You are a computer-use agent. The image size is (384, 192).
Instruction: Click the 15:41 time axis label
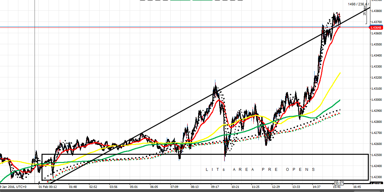tap(337, 187)
